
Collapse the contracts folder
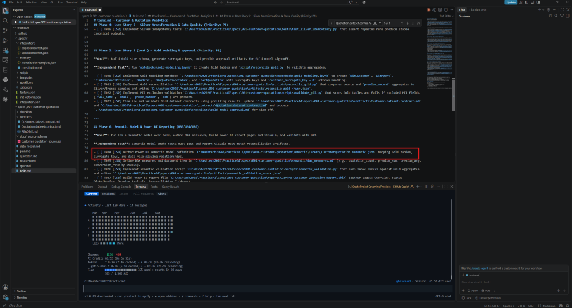click(x=26, y=117)
